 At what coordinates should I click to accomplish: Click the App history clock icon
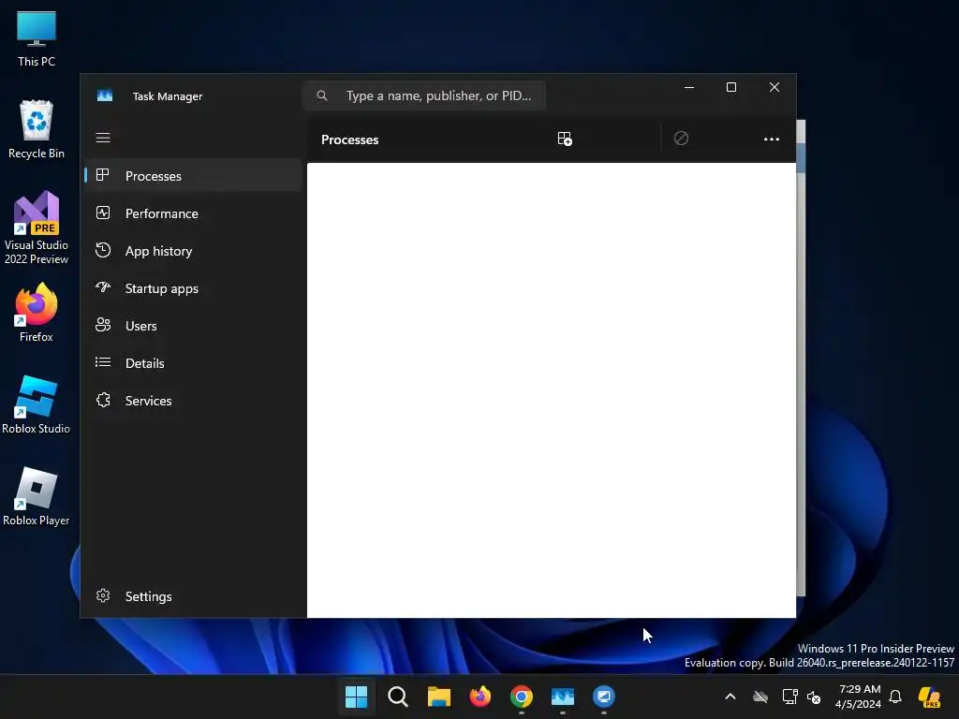(x=103, y=250)
